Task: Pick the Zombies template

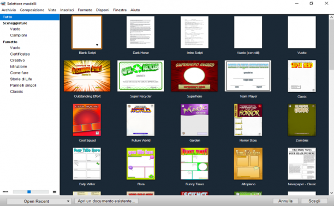Action: (x=302, y=120)
